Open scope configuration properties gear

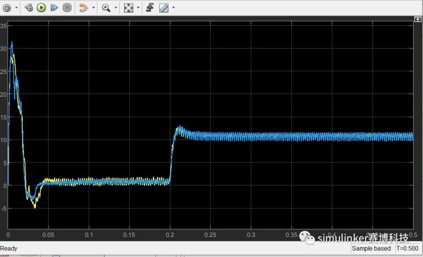7,8
